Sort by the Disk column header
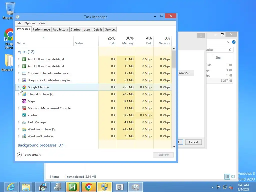 click(144, 41)
